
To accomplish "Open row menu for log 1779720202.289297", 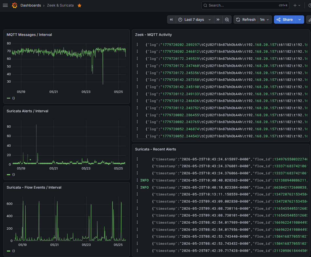I will point(137,44).
